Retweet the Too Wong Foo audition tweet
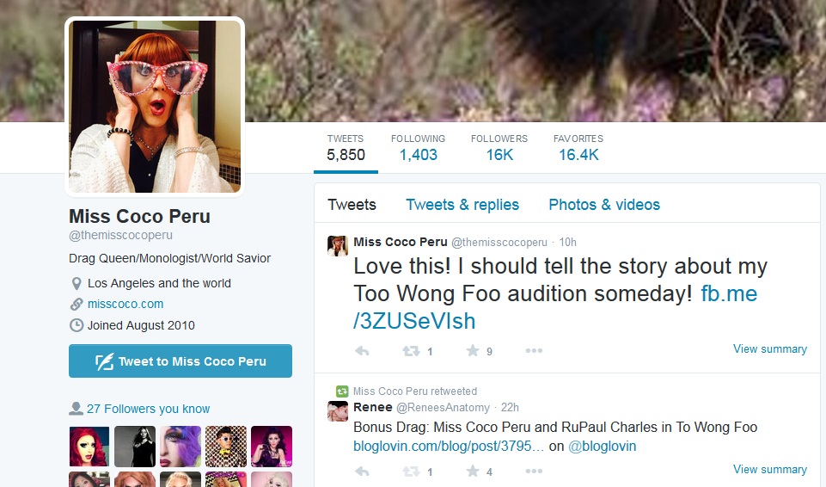The image size is (826, 487). pos(412,351)
